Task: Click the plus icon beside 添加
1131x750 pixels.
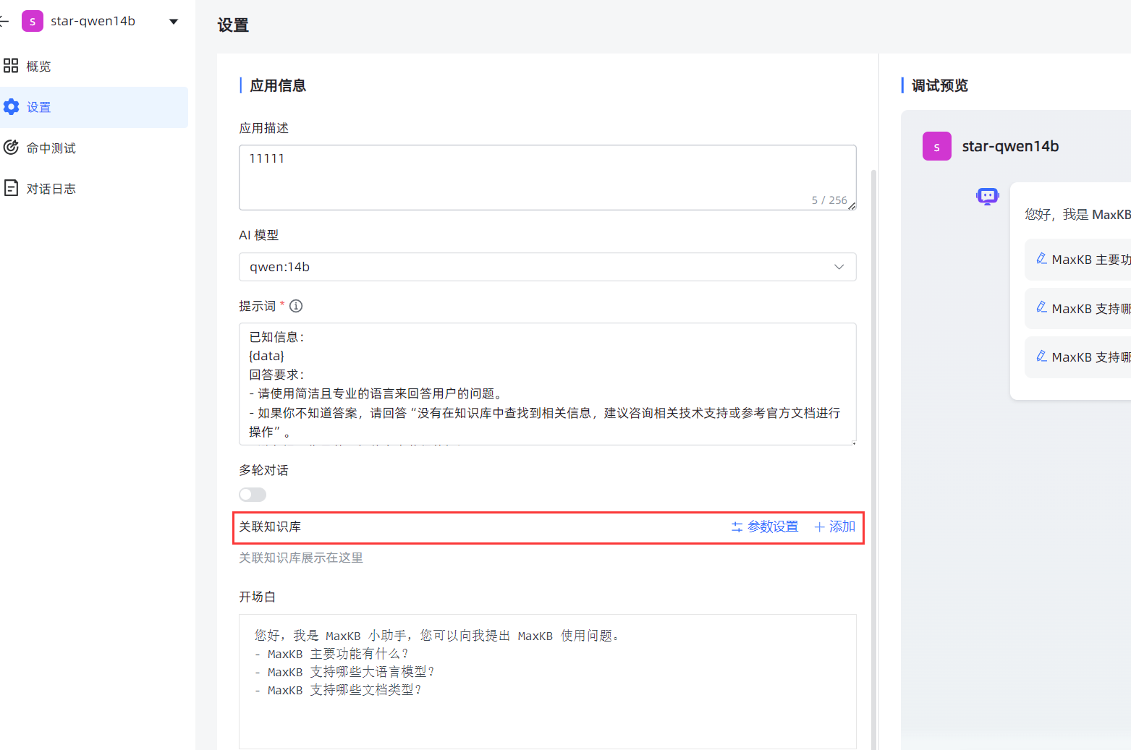Action: click(x=820, y=527)
